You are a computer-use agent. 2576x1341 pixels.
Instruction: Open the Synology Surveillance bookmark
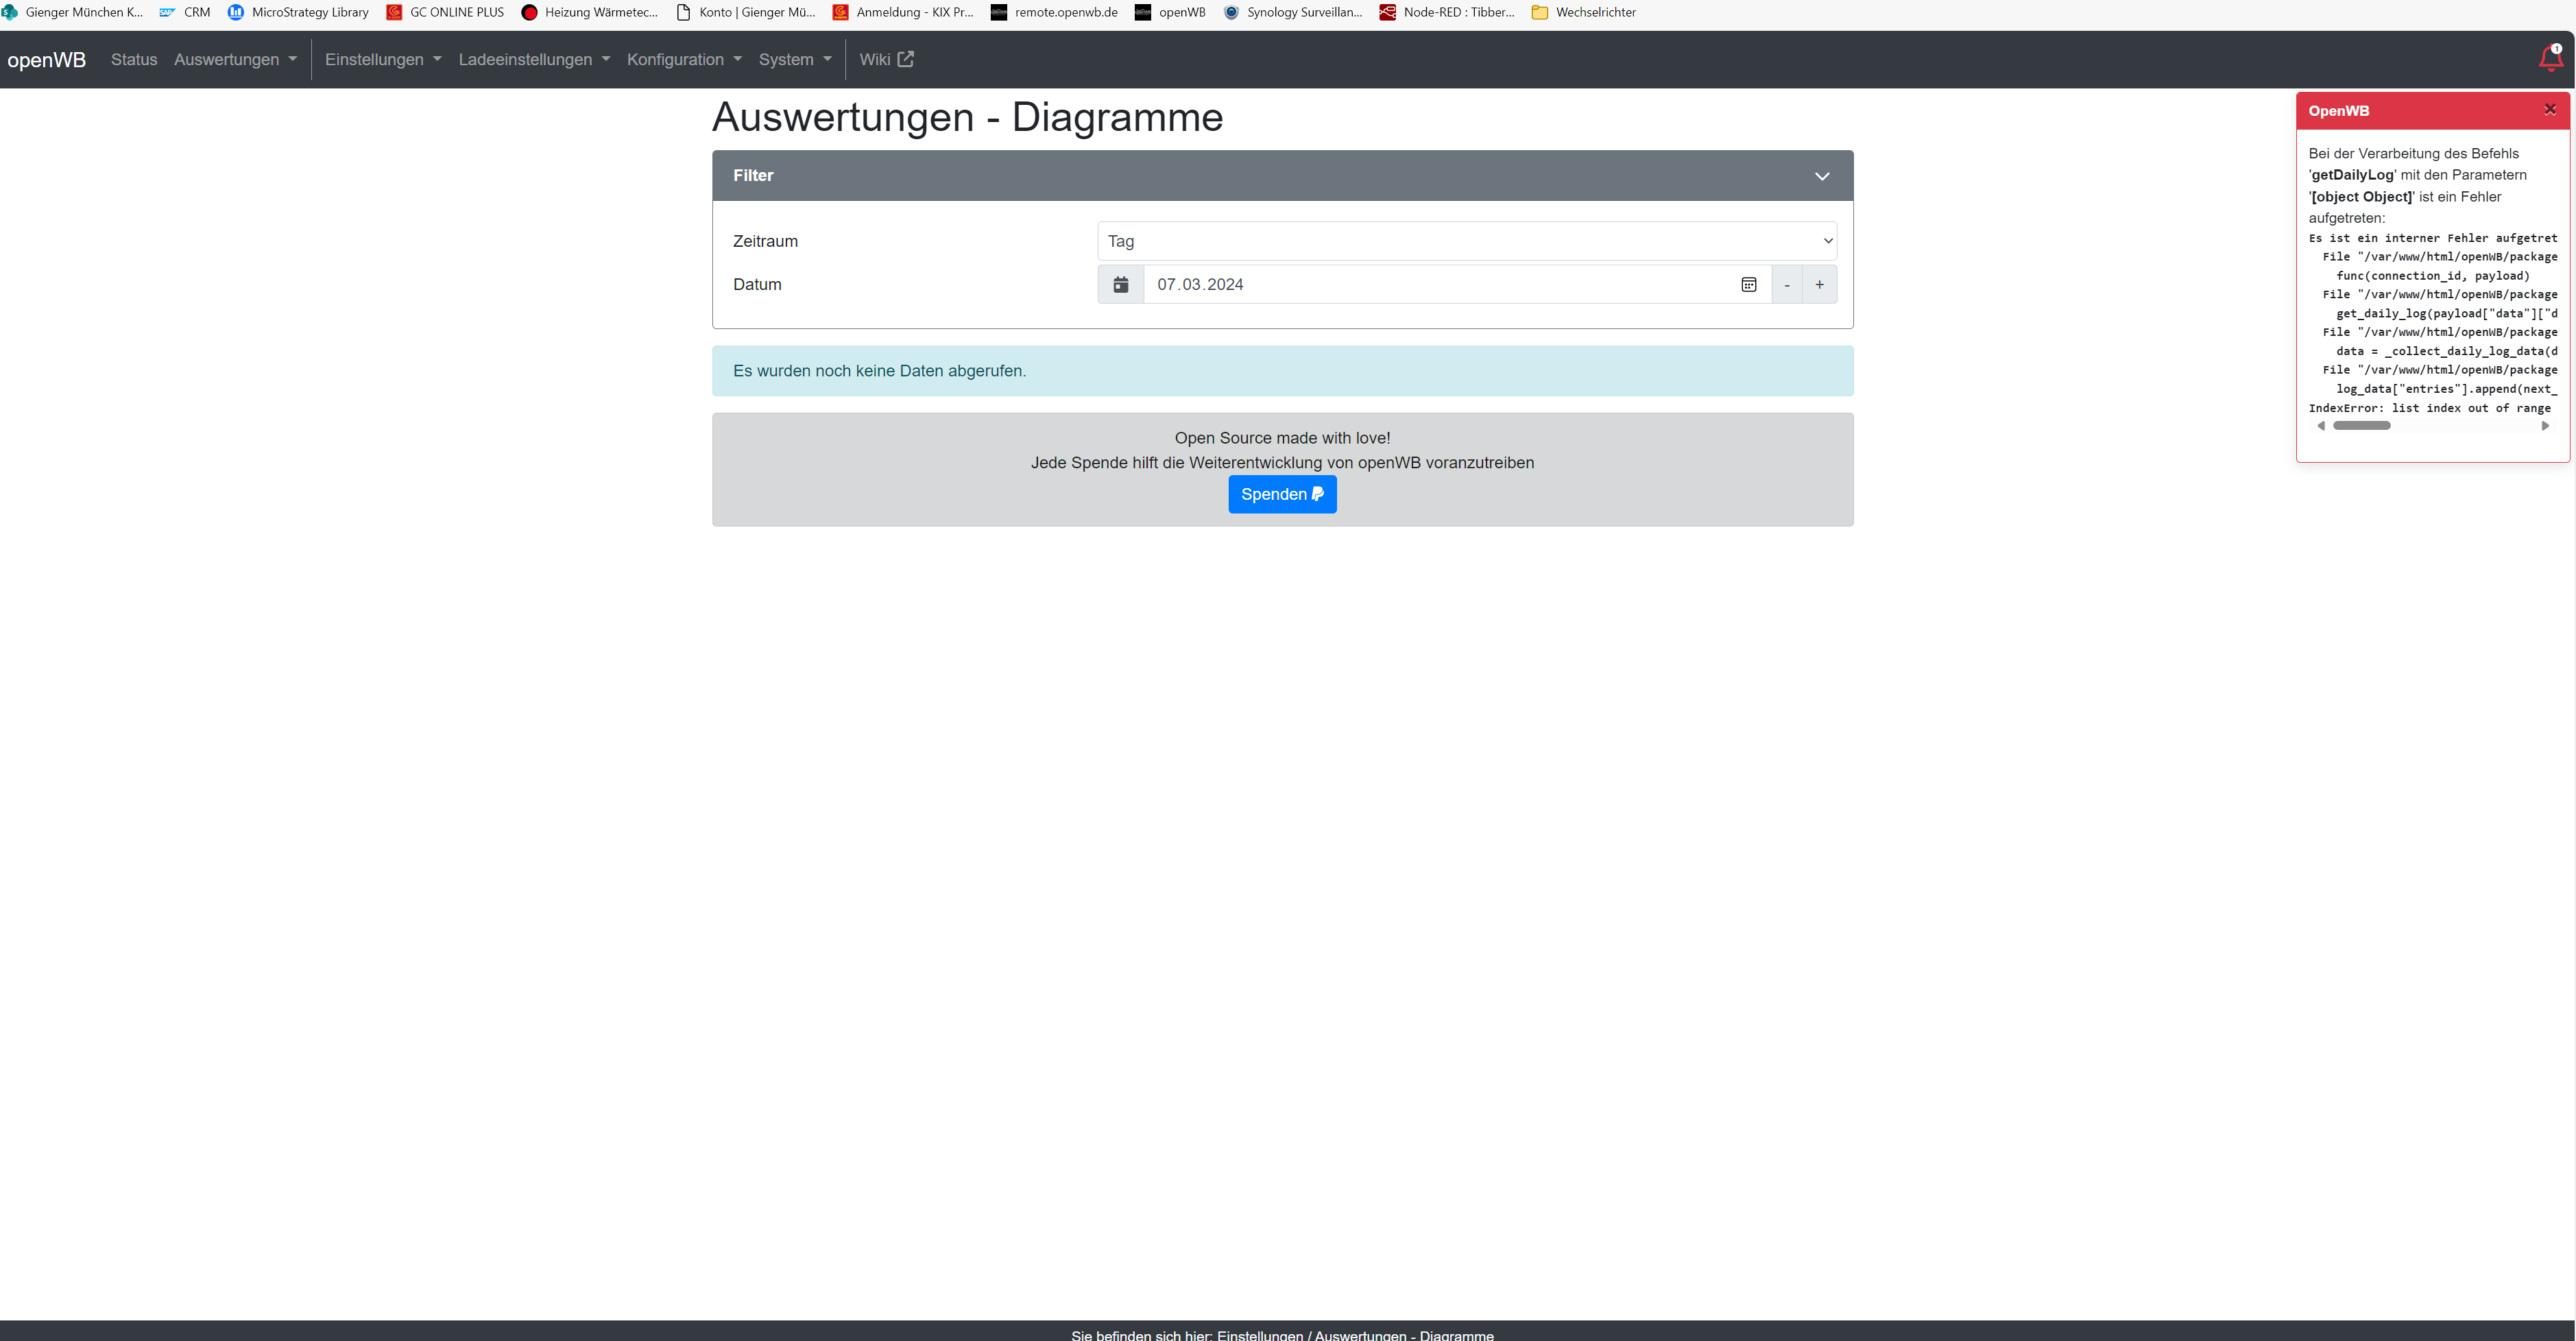coord(1292,12)
